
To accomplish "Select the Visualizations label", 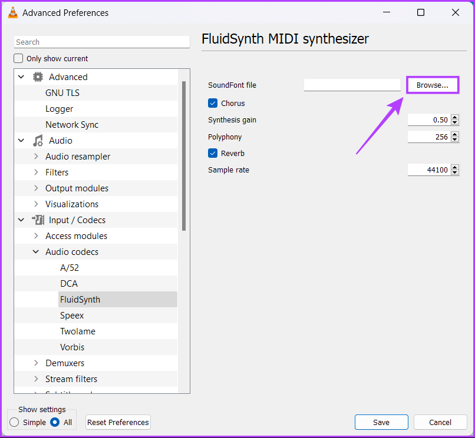I will pos(72,204).
